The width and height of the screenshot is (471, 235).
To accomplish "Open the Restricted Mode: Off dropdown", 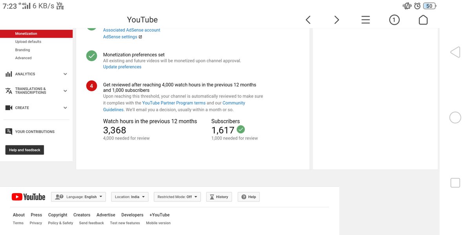I will click(177, 197).
